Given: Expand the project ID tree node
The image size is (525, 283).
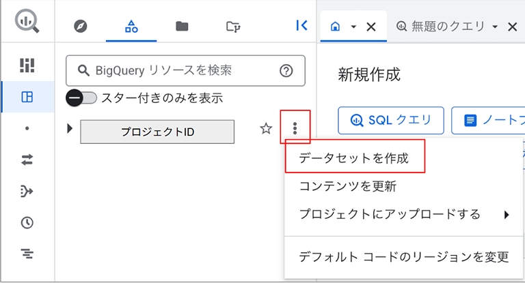Looking at the screenshot, I should point(70,128).
